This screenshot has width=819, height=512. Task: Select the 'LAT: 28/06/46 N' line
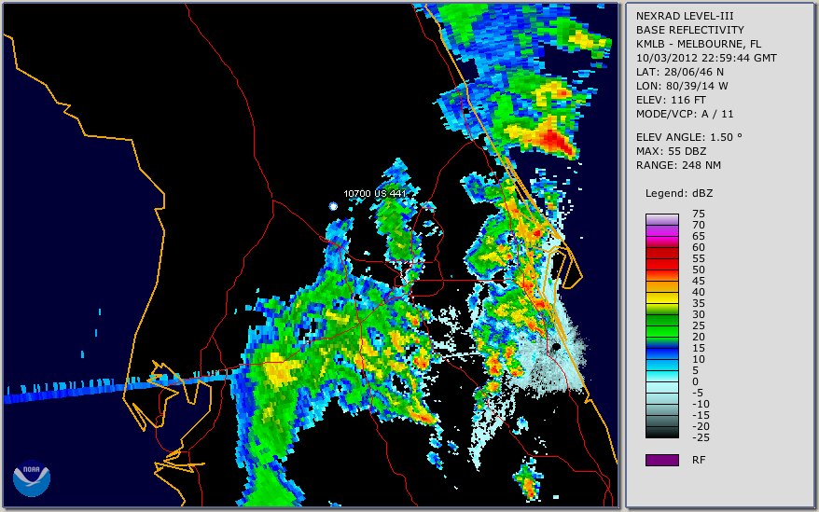tap(679, 72)
